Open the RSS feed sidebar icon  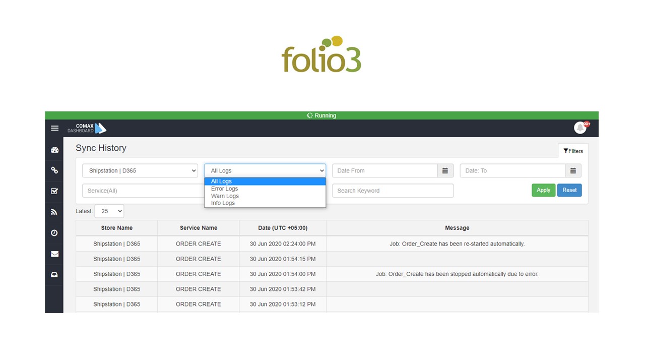[54, 212]
